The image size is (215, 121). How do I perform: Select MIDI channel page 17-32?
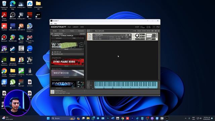point(139,31)
